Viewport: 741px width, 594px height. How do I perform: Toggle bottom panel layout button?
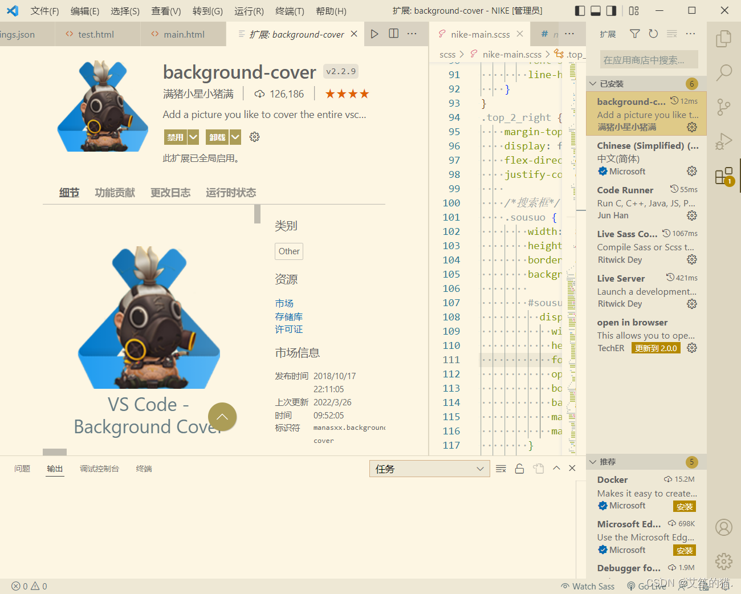point(596,11)
